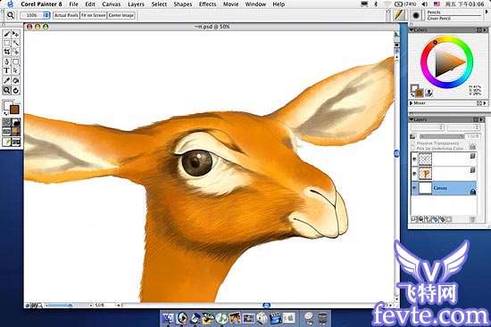Screen dimensions: 491x327
Task: Open iMovie clapperboard in the Dock
Action: [276, 318]
